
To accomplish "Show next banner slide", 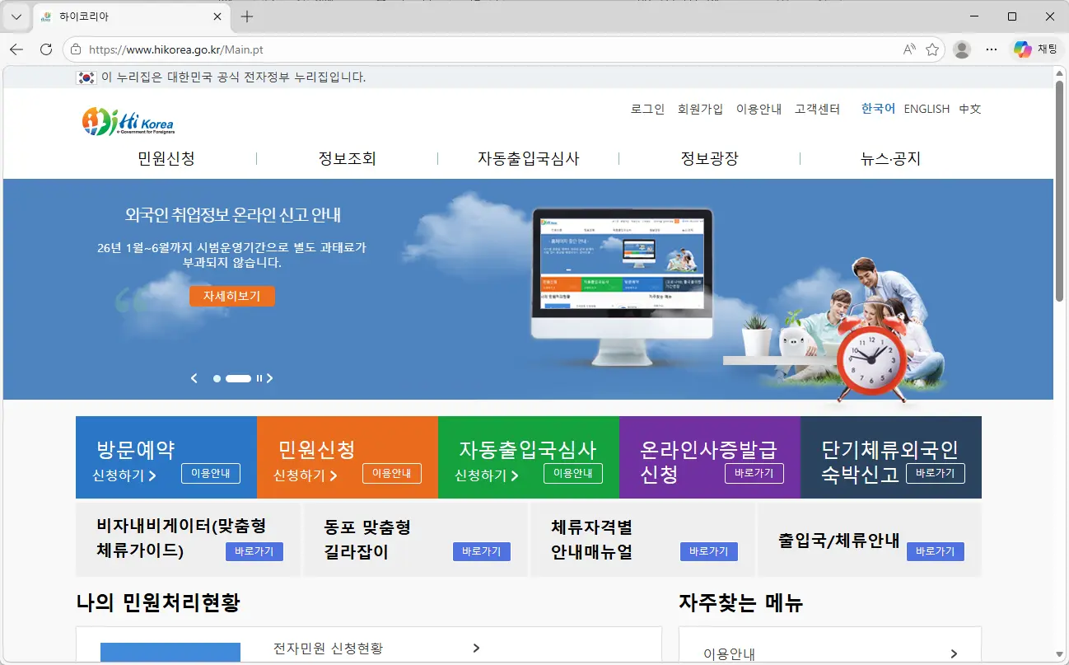I will 269,378.
